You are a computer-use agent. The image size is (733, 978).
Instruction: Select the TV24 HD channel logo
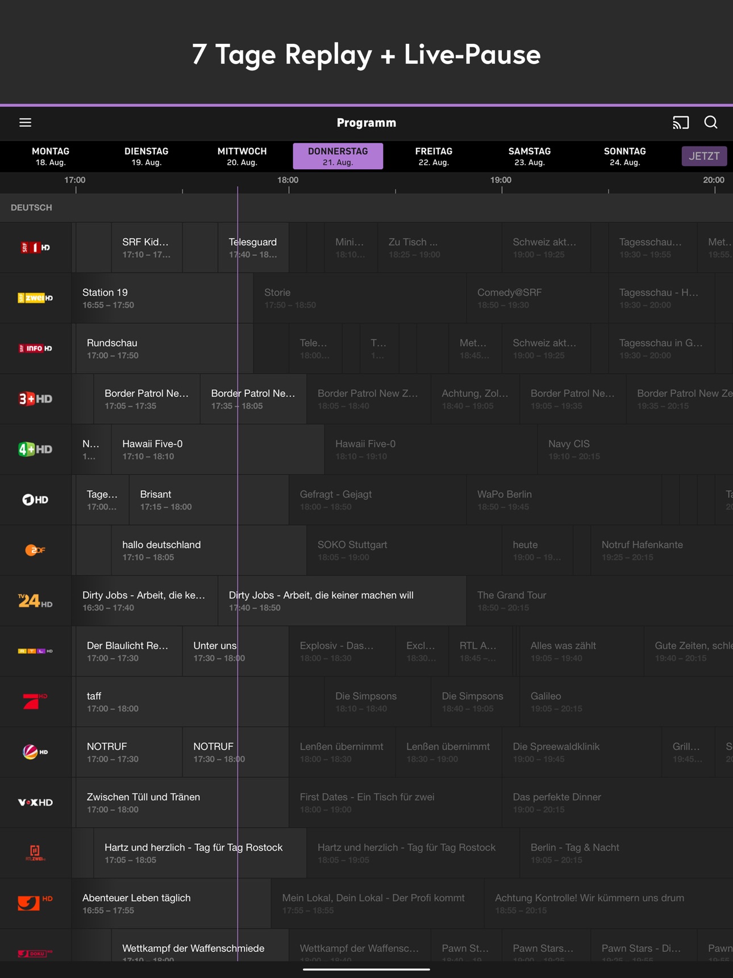coord(35,600)
